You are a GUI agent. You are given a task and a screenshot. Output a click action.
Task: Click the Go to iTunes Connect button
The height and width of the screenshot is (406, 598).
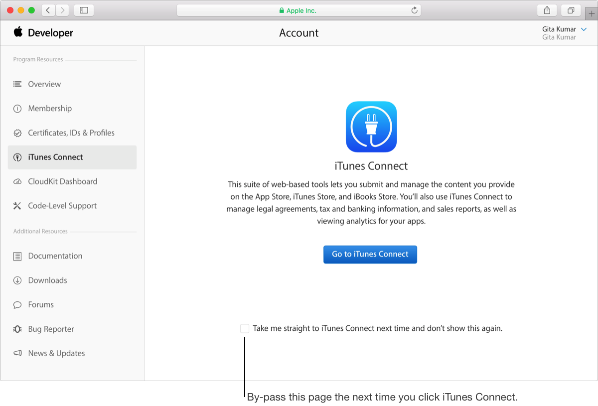coord(370,254)
